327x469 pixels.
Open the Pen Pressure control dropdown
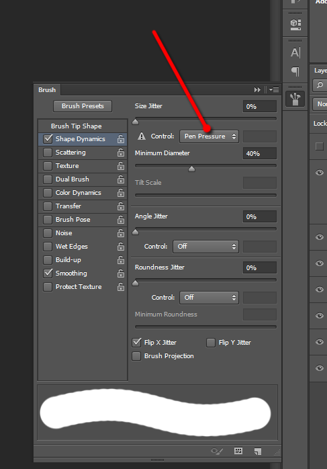(209, 136)
